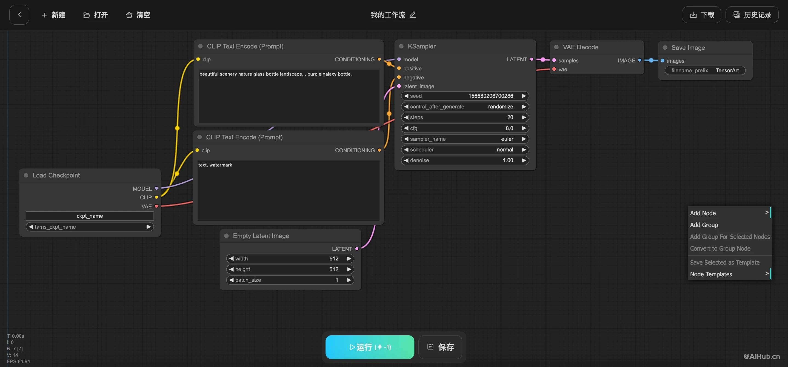Click the back arrow icon

(x=19, y=15)
